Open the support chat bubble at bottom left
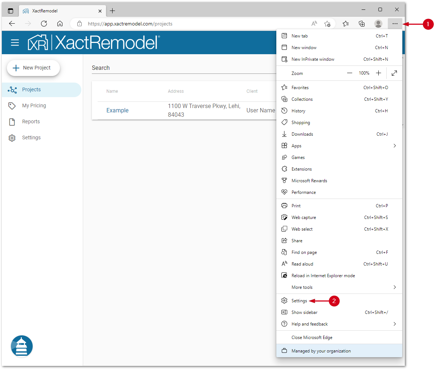This screenshot has width=435, height=371. click(x=21, y=346)
